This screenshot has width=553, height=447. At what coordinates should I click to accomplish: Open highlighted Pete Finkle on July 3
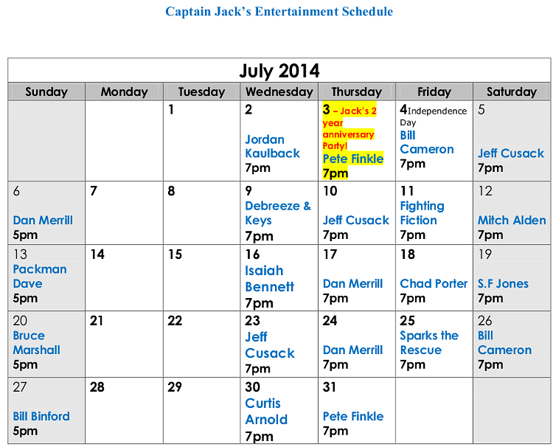[x=352, y=159]
